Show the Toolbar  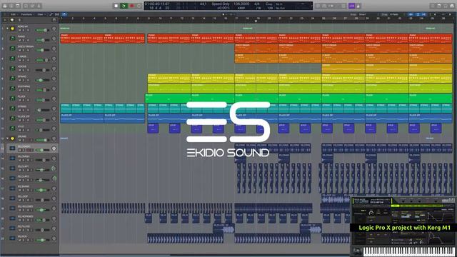(x=17, y=6)
